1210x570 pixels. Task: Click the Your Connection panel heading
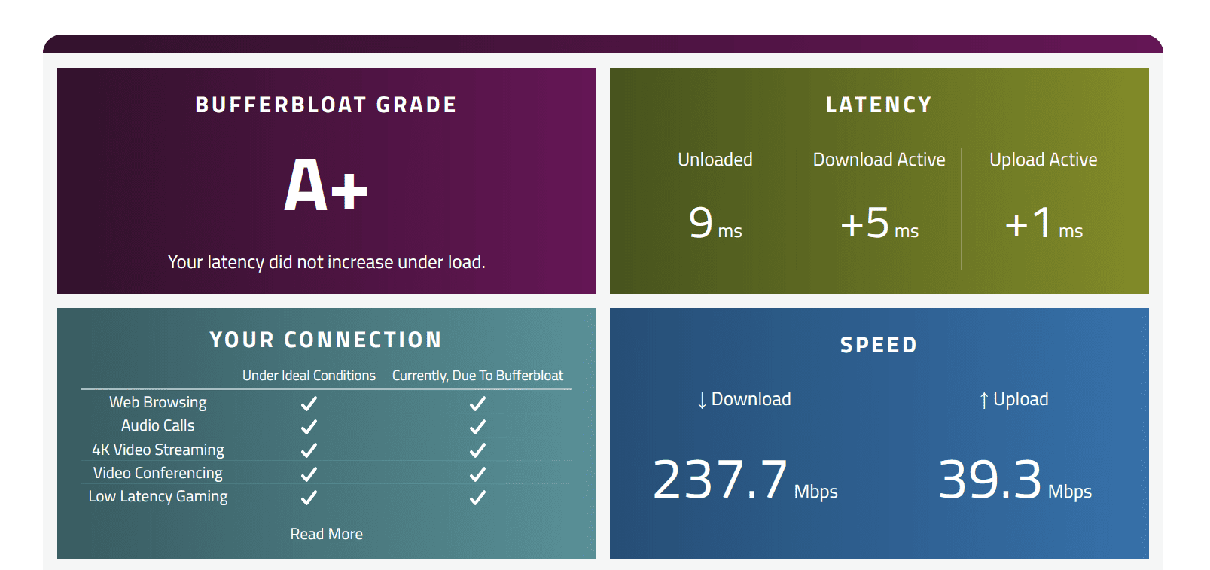(x=326, y=340)
